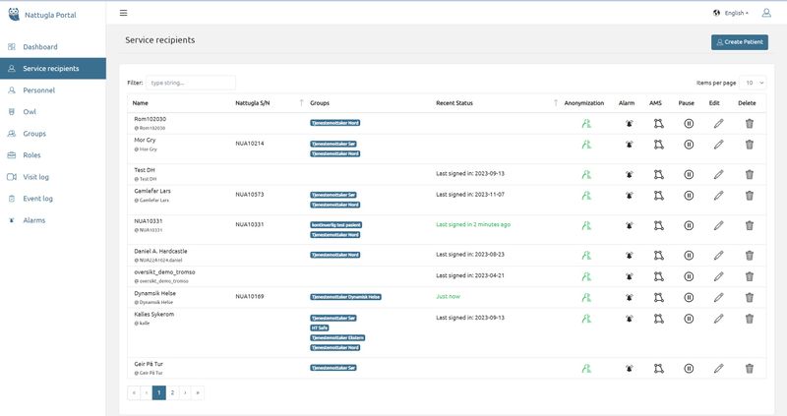Go to page 2 of results
Viewport: 787px width, 416px height.
(172, 392)
